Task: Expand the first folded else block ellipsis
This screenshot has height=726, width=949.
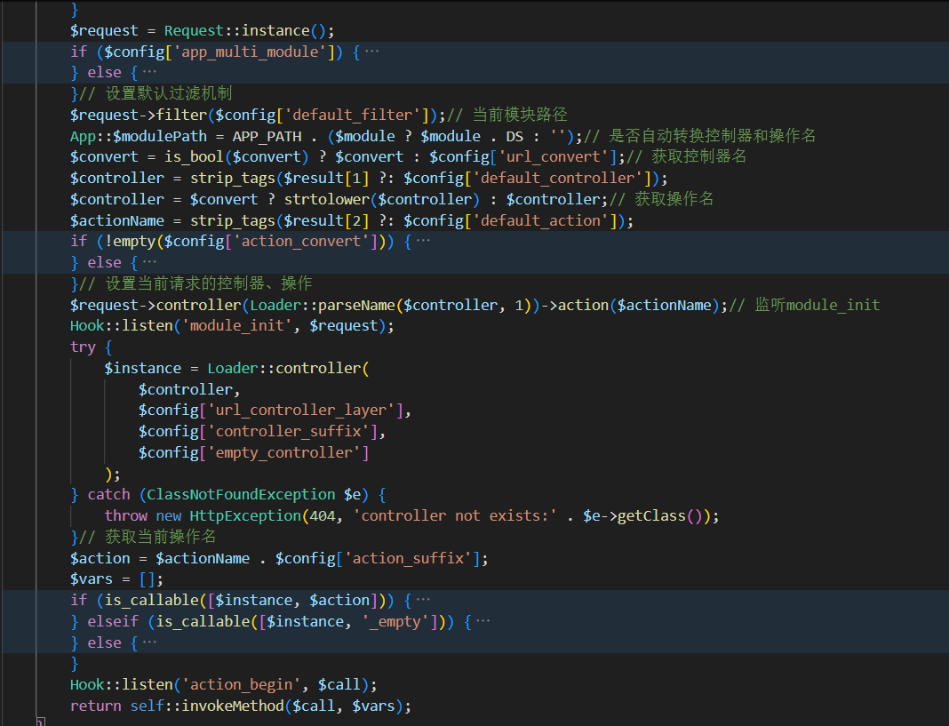Action: (x=149, y=73)
